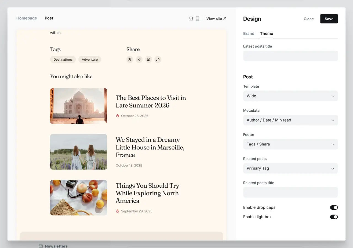Click the Related posts title input field
Image resolution: width=353 pixels, height=248 pixels.
pyautogui.click(x=290, y=192)
